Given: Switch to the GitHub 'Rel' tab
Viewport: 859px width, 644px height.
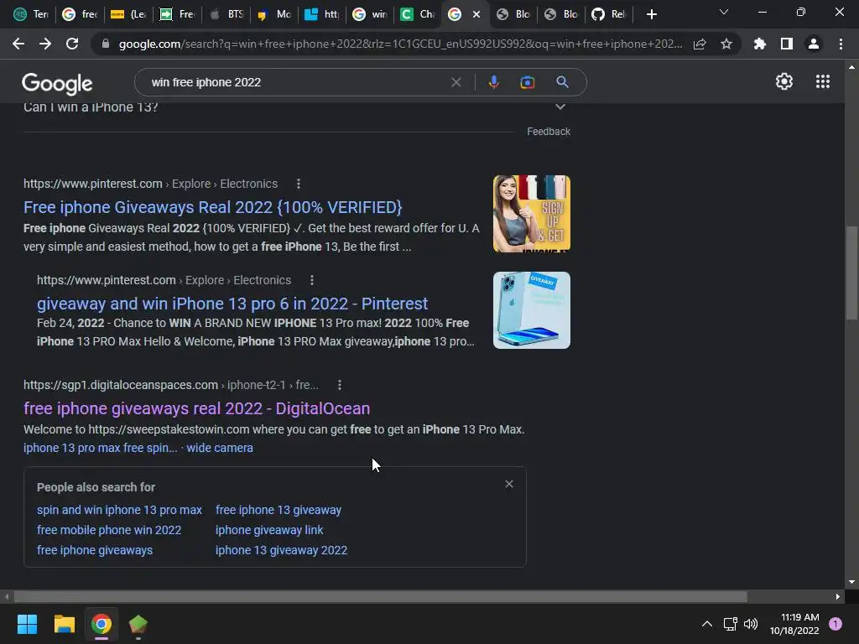Looking at the screenshot, I should click(609, 14).
